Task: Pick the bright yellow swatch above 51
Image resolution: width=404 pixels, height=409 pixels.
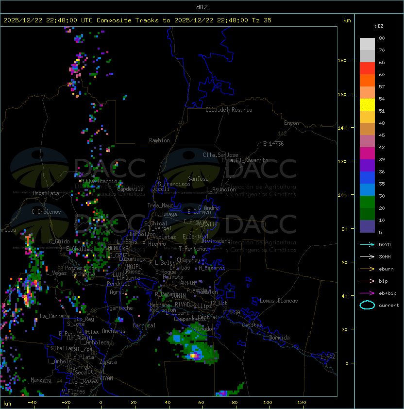Action: tap(367, 105)
